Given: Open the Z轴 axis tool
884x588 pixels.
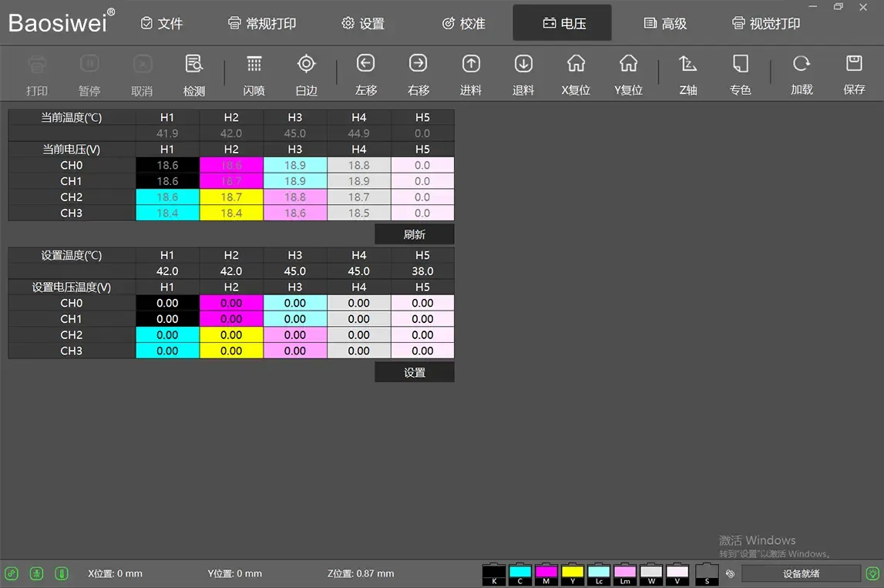Looking at the screenshot, I should (687, 64).
